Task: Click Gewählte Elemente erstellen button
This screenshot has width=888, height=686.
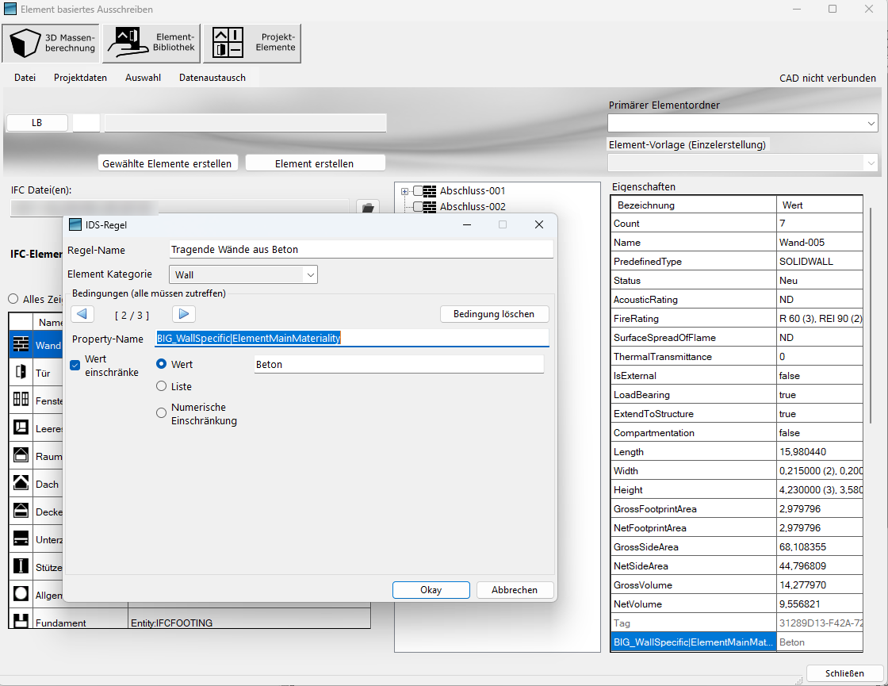Action: pos(167,163)
